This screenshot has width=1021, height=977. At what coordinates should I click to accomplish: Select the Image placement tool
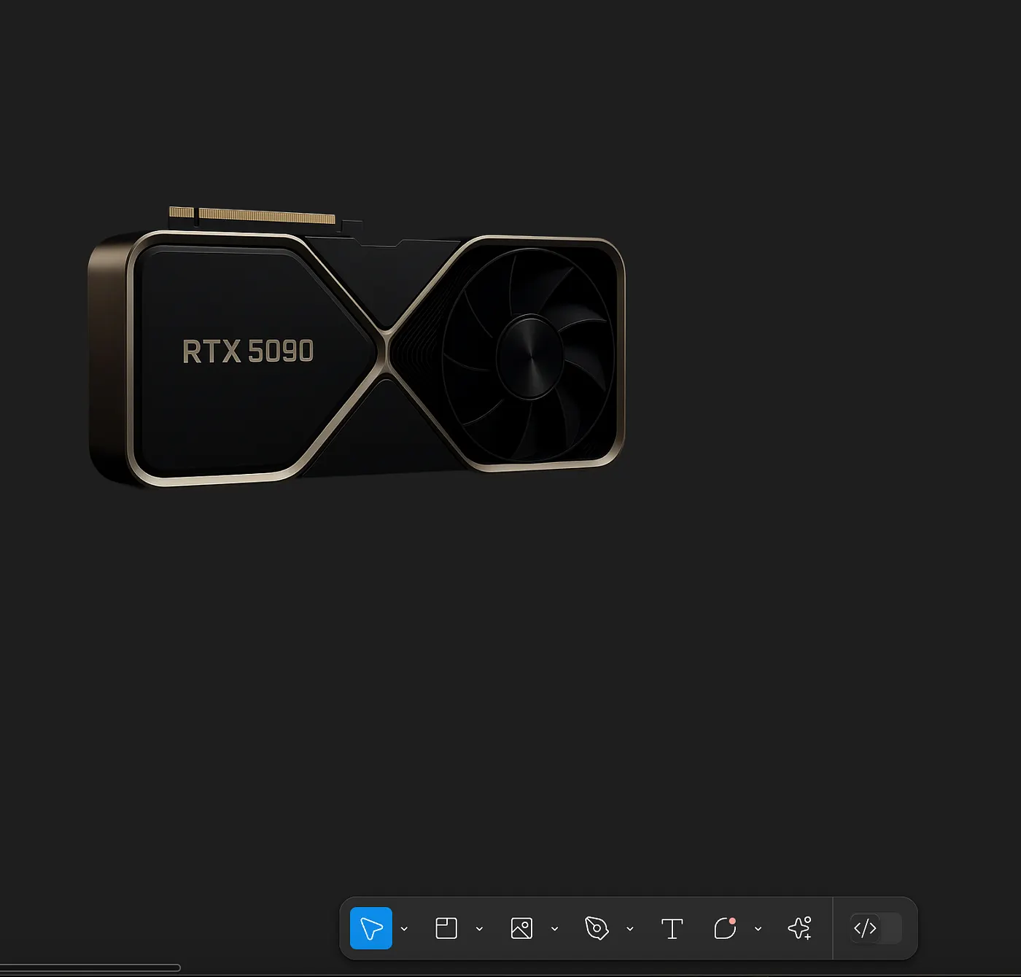coord(521,928)
